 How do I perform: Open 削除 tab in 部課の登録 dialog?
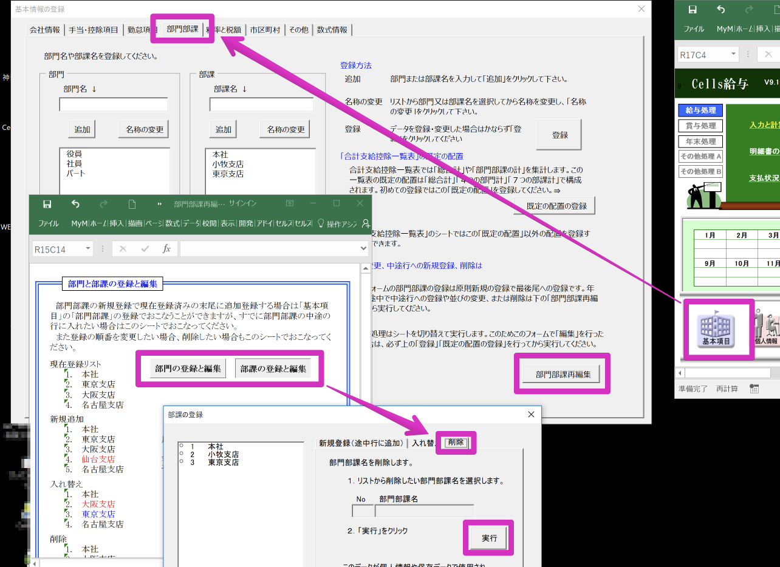pos(456,442)
